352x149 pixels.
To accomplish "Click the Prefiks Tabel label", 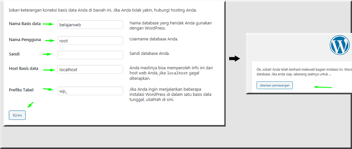I will point(21,90).
